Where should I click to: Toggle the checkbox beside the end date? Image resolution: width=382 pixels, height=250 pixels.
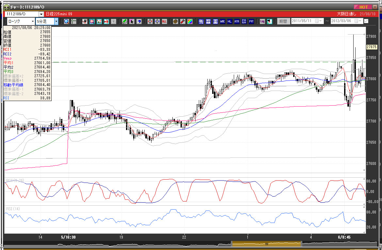click(x=366, y=21)
